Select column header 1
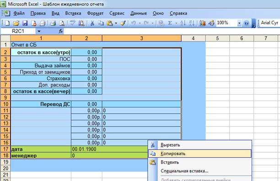 click(x=41, y=38)
